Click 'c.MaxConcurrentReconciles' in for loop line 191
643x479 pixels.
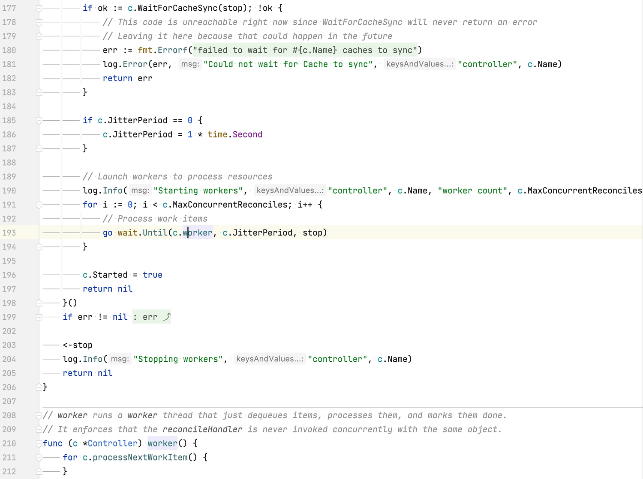pyautogui.click(x=225, y=205)
